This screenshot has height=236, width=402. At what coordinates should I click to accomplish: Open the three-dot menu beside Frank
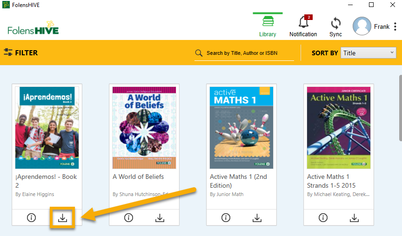tap(395, 26)
